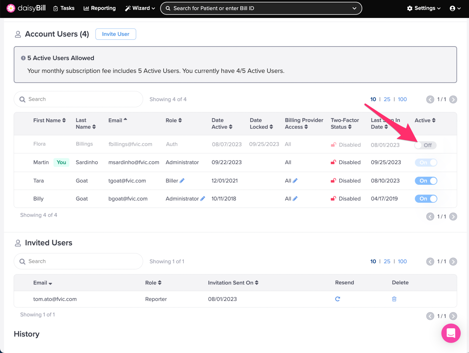Resend tom.ato@fvic.com invitation with refresh icon
Screen dimensions: 469x353
(x=338, y=299)
